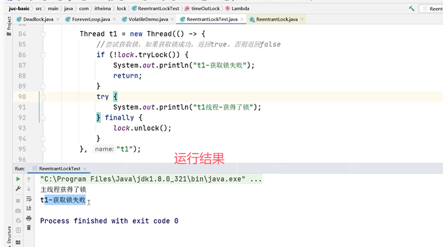Click line number 93 in the gutter
The width and height of the screenshot is (443, 247).
click(x=22, y=128)
